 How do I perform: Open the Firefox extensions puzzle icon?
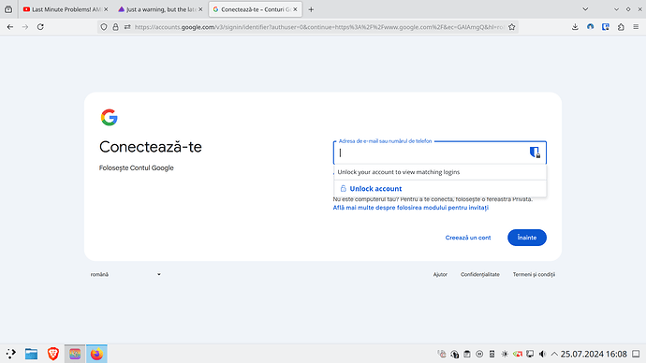pos(621,27)
